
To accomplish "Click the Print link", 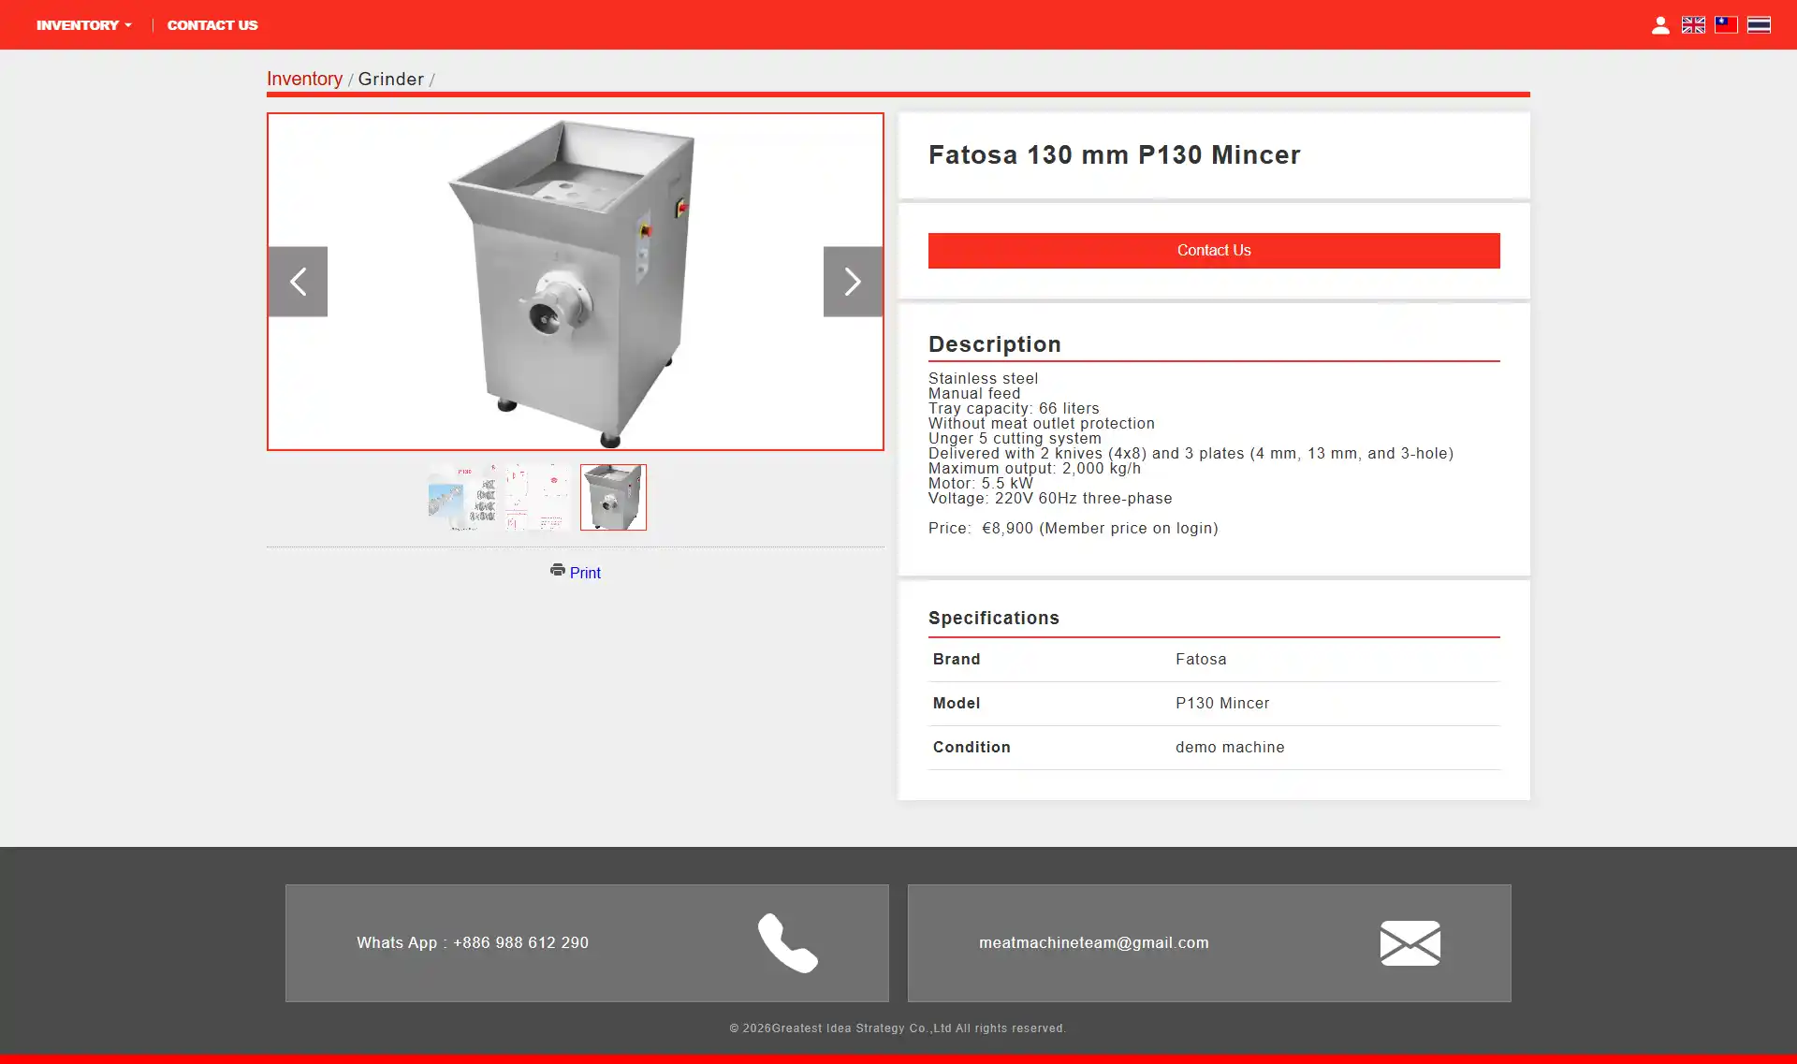I will 585,573.
